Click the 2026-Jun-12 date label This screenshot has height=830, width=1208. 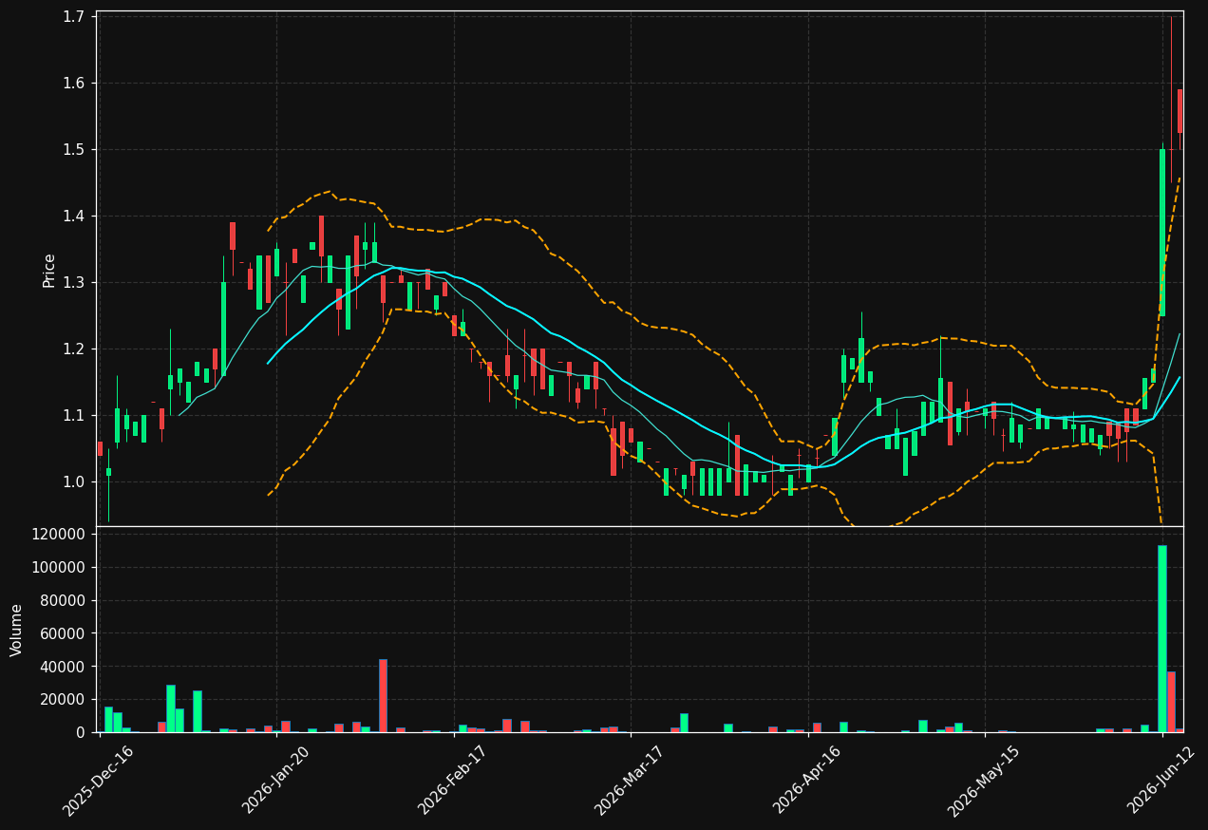click(1162, 780)
